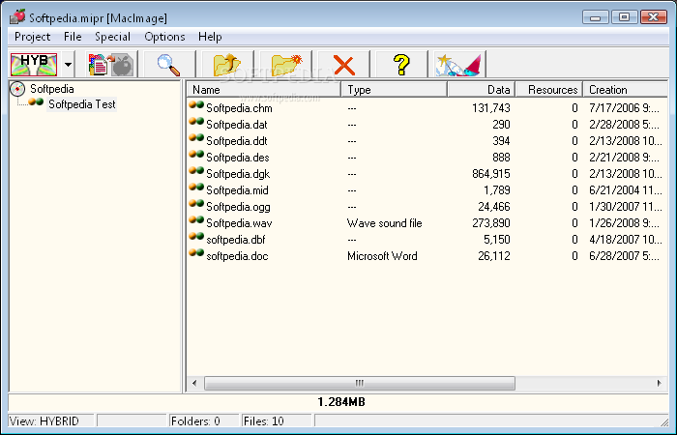Click the icon of Softpedia.wav row
This screenshot has width=677, height=435.
point(196,219)
